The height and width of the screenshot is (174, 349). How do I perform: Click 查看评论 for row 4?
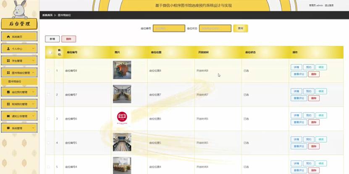coord(299,146)
